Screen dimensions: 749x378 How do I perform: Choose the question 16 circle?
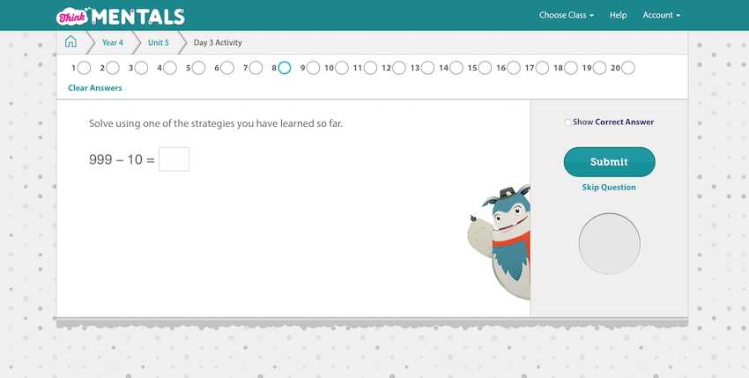[x=513, y=68]
